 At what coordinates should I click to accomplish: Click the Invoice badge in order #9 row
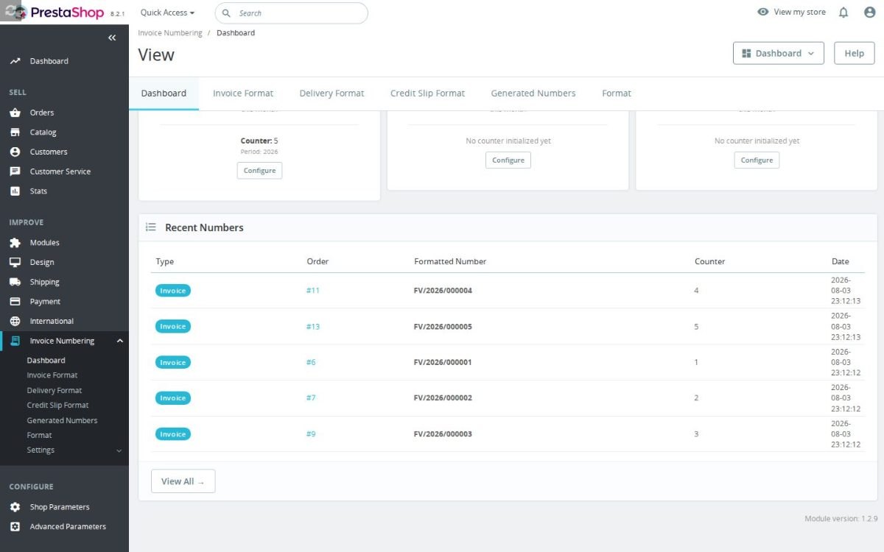[173, 434]
